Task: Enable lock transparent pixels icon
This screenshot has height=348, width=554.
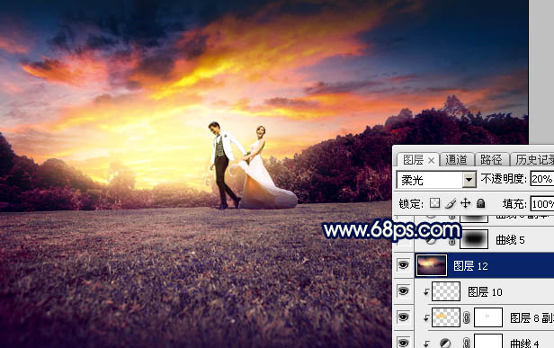Action: pos(434,203)
